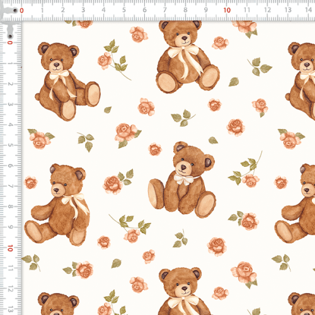Click the 3 mark on the horizontal ruler
Viewport: 315px width, 315px height.
[x=83, y=10]
